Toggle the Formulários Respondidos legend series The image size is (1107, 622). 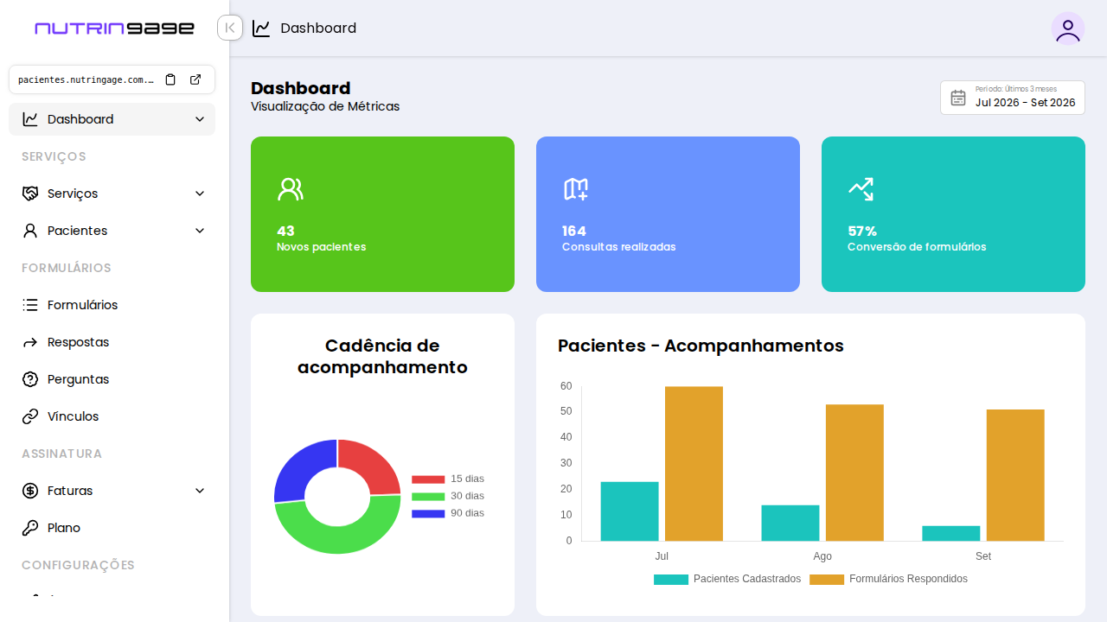click(888, 579)
